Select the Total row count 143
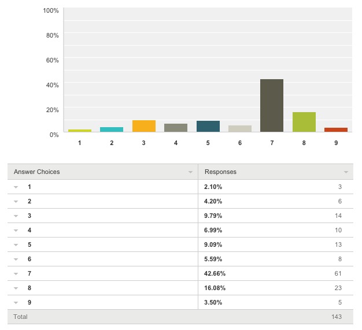This screenshot has width=362, height=330. pos(337,317)
